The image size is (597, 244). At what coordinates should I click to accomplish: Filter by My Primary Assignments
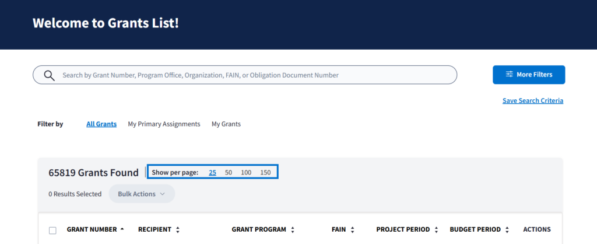[164, 124]
